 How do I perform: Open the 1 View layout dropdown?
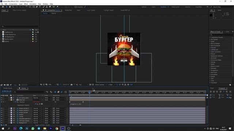[112, 85]
